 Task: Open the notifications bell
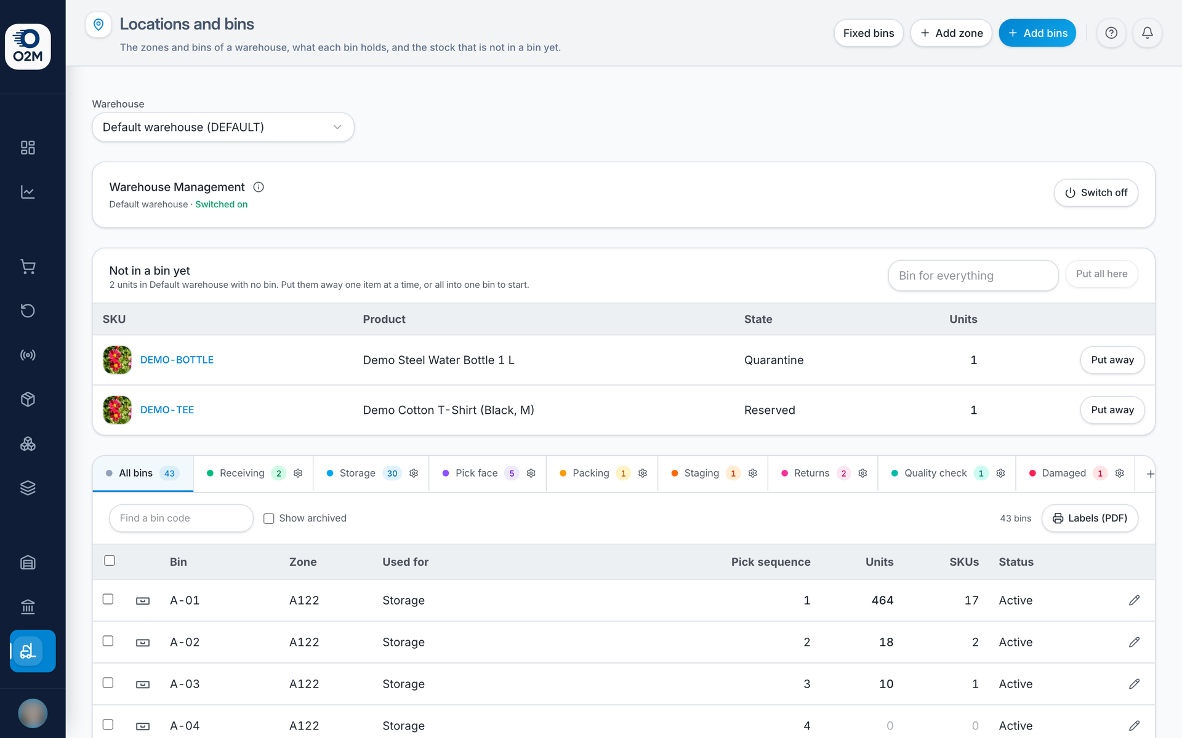(1148, 33)
